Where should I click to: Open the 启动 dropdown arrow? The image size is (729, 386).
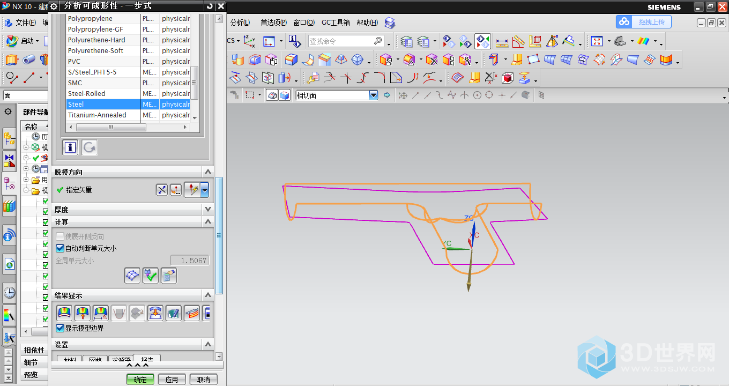[38, 41]
